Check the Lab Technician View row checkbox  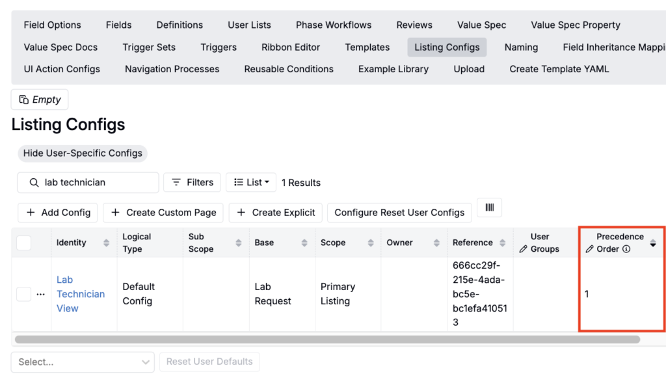23,295
